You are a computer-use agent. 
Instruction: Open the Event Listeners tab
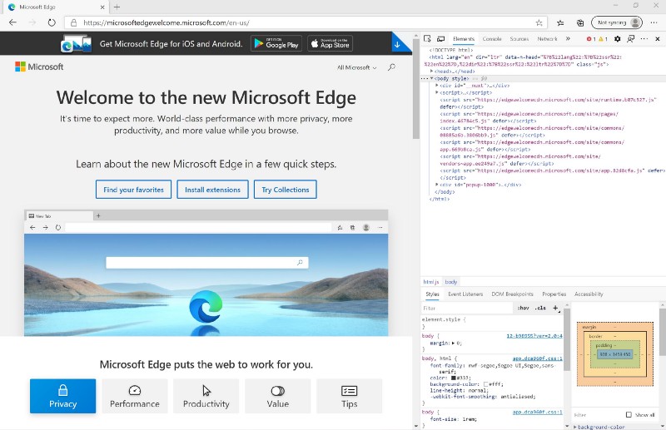[x=465, y=294]
